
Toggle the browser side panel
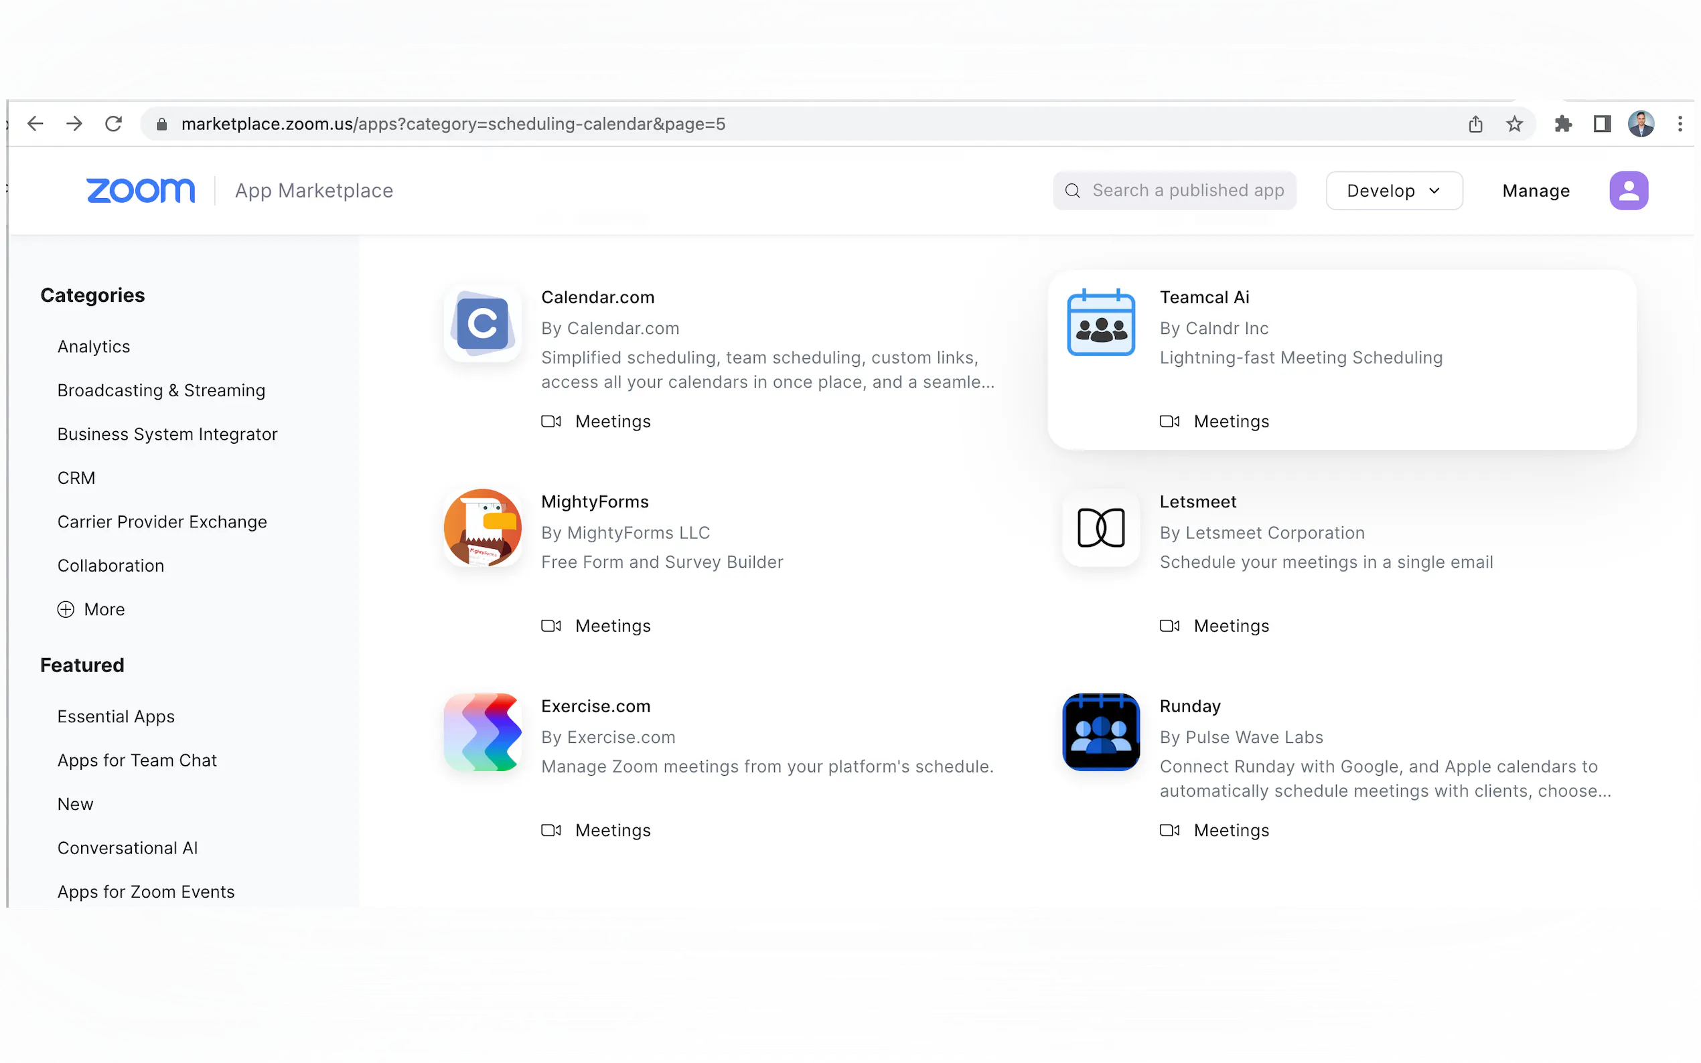click(x=1601, y=125)
